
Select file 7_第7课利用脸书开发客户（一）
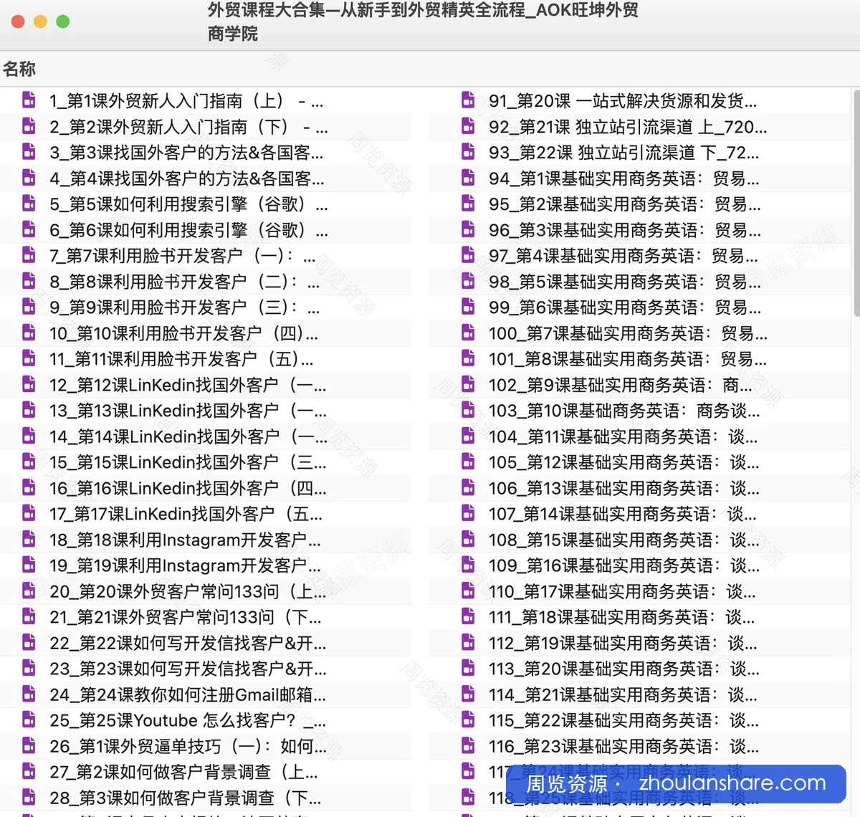[x=183, y=256]
